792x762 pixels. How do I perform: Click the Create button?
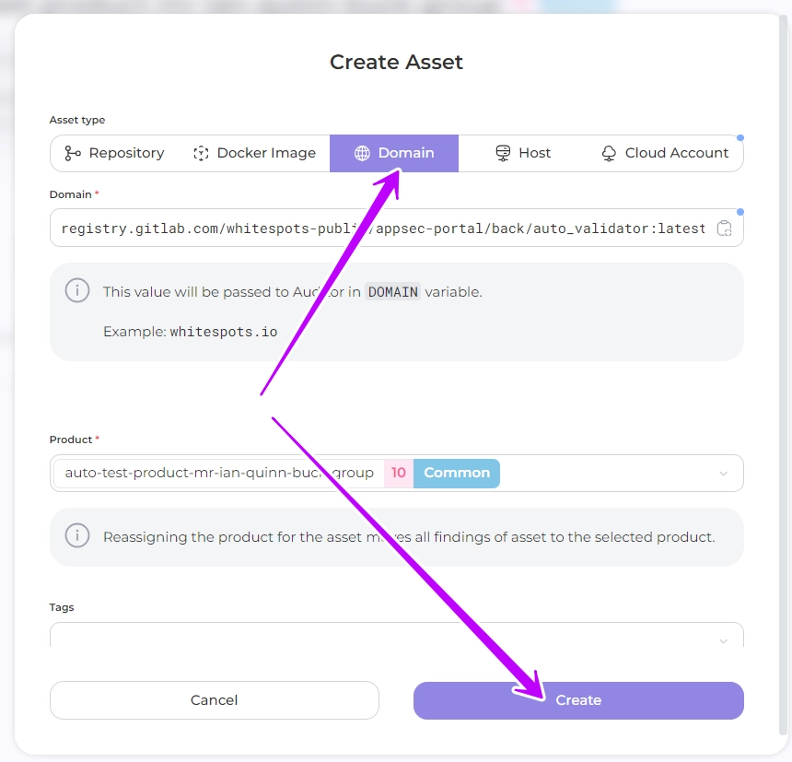pyautogui.click(x=578, y=700)
